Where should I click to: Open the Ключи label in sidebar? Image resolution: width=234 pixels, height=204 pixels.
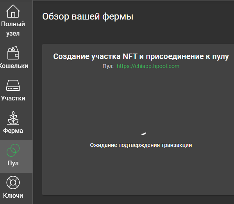[x=13, y=195]
